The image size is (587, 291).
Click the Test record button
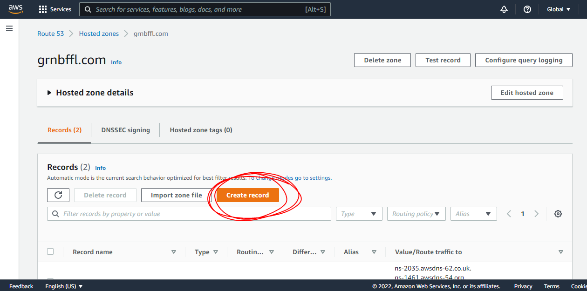443,60
